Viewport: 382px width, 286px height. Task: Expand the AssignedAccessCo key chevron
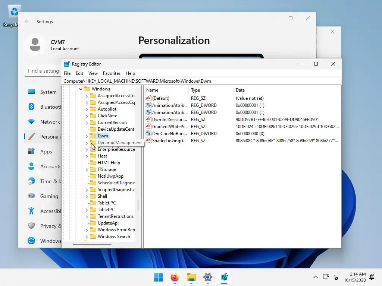(x=87, y=96)
